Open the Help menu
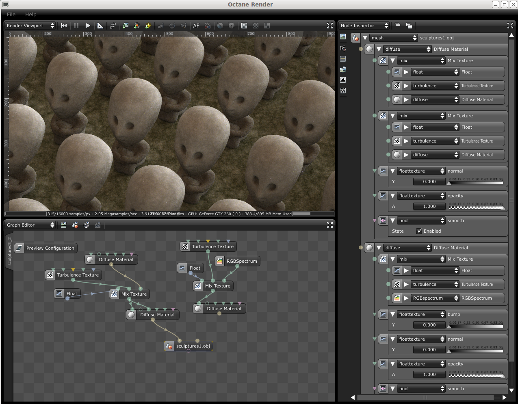Image resolution: width=518 pixels, height=404 pixels. point(31,14)
